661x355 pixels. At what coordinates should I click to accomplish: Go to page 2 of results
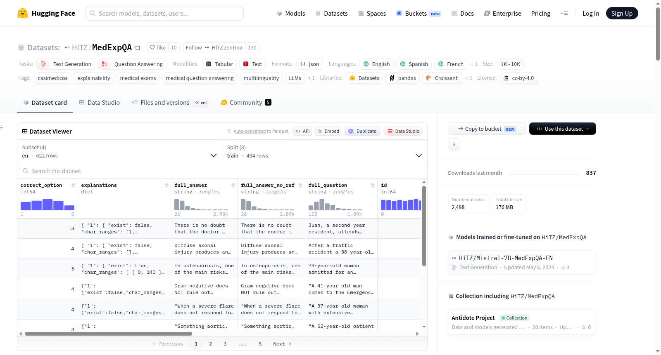[x=210, y=344]
